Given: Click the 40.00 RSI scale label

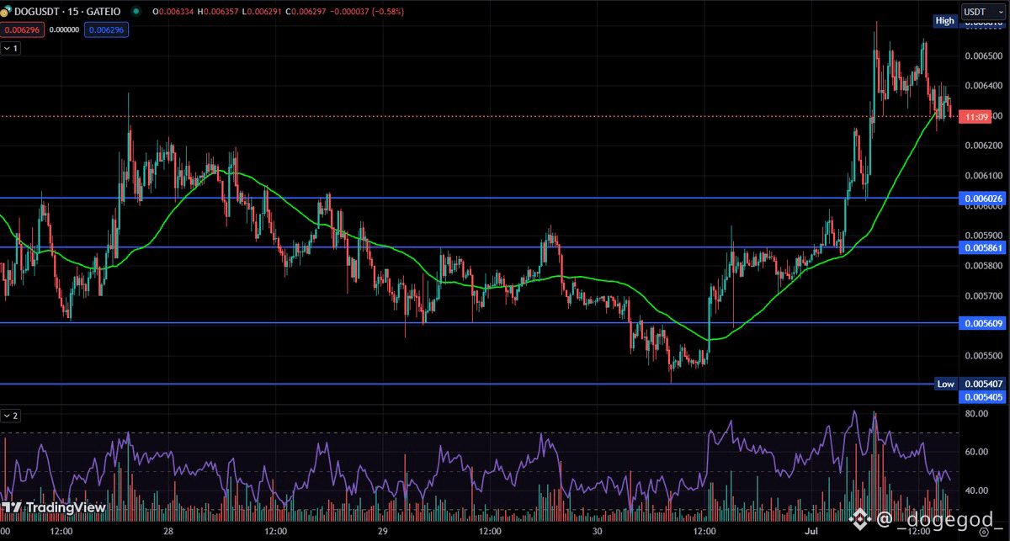Looking at the screenshot, I should [976, 491].
